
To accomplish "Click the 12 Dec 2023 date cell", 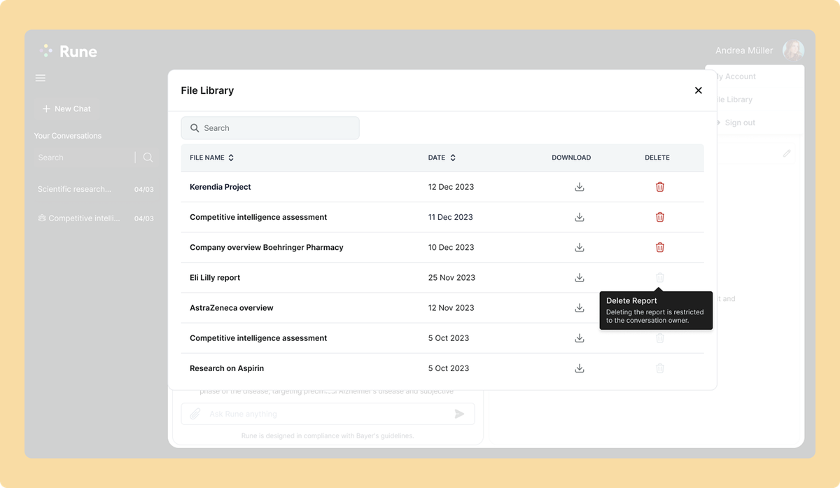I will coord(451,187).
